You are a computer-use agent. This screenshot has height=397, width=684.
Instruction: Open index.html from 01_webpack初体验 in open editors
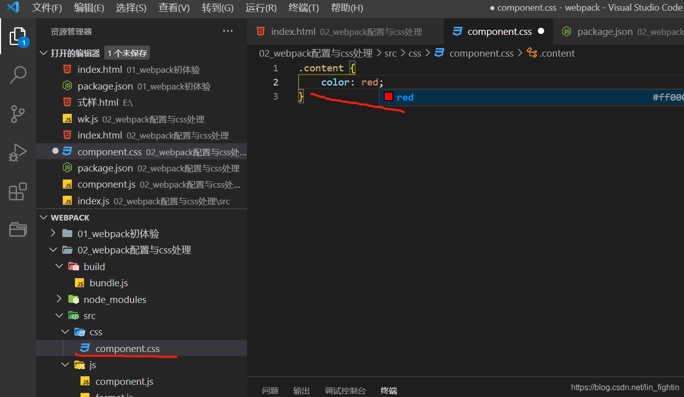click(x=142, y=70)
